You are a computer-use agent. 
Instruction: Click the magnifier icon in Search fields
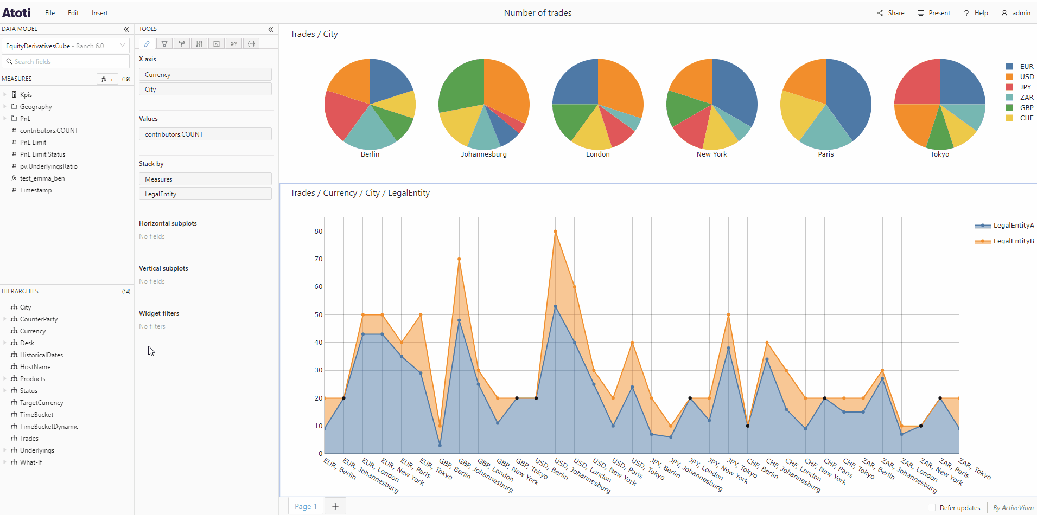pyautogui.click(x=9, y=61)
